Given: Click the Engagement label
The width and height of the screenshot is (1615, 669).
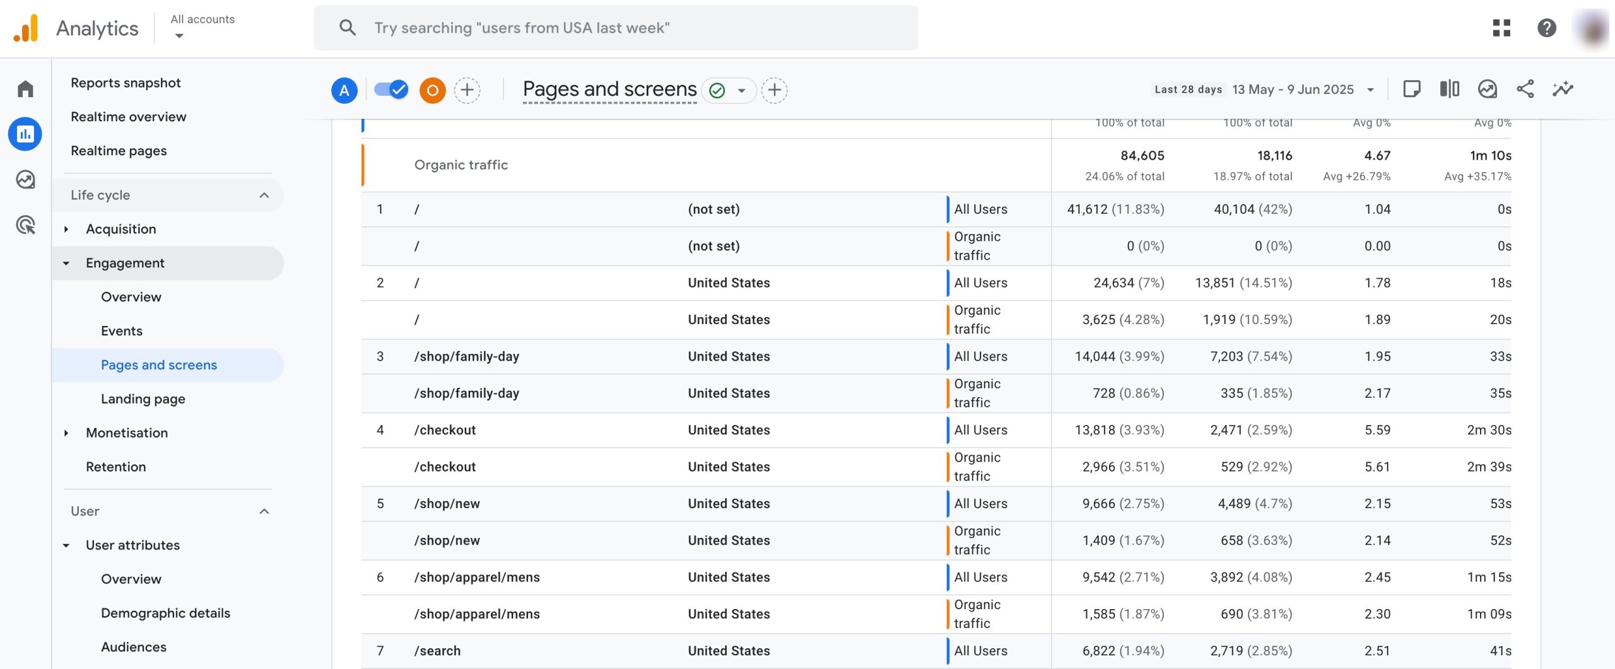Looking at the screenshot, I should click(125, 263).
